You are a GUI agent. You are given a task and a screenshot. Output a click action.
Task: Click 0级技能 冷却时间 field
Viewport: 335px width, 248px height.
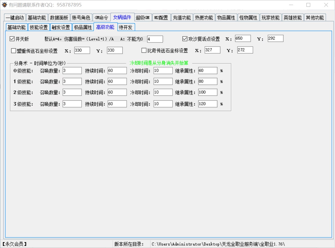(163, 71)
